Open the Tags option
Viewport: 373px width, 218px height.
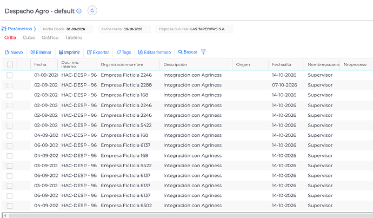[x=124, y=52]
